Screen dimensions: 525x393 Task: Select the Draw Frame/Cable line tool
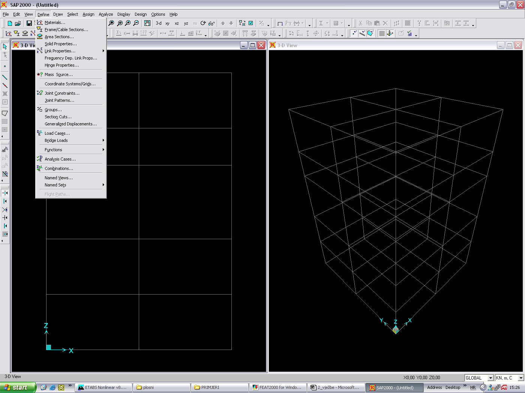[5, 77]
